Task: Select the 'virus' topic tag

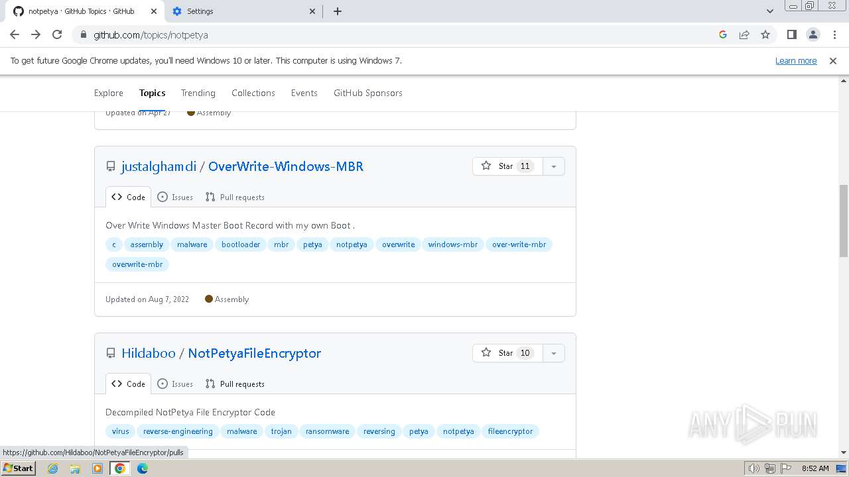Action: [x=121, y=431]
